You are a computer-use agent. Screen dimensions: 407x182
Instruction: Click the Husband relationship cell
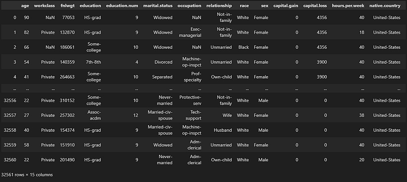coord(223,130)
